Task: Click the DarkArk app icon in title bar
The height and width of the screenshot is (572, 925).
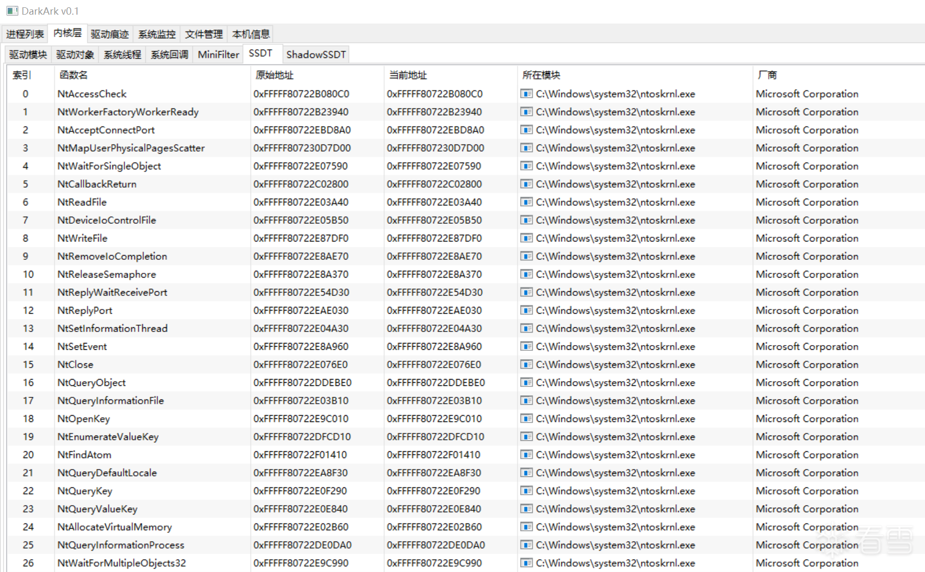Action: tap(12, 11)
